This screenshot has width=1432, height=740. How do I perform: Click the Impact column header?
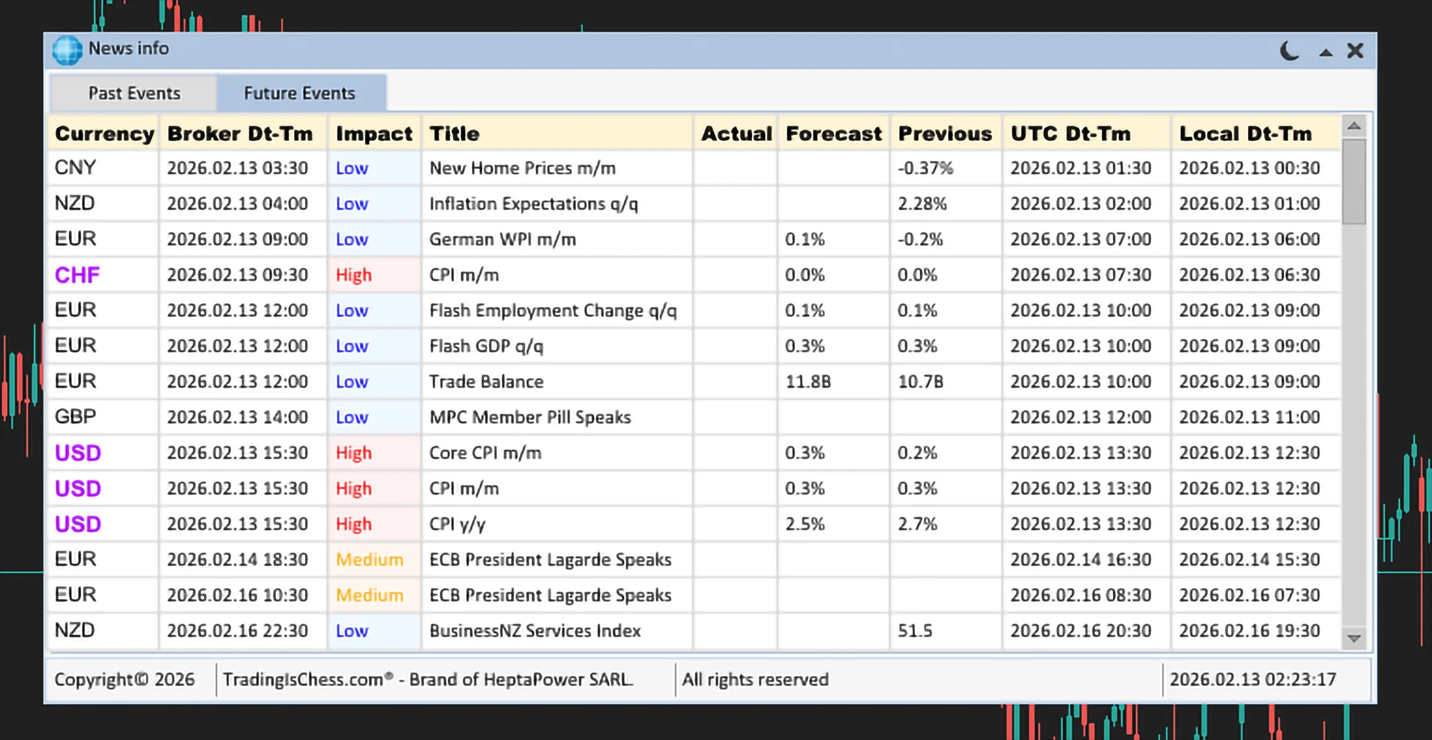coord(374,134)
